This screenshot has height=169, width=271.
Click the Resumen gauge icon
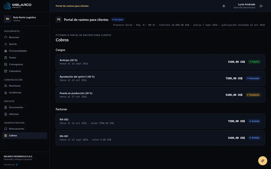[6, 37]
